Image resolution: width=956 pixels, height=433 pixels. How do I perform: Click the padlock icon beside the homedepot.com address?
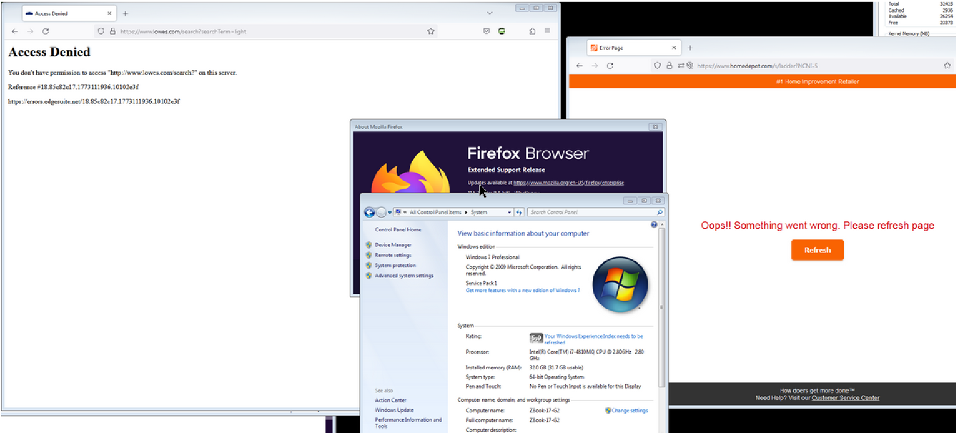point(669,66)
